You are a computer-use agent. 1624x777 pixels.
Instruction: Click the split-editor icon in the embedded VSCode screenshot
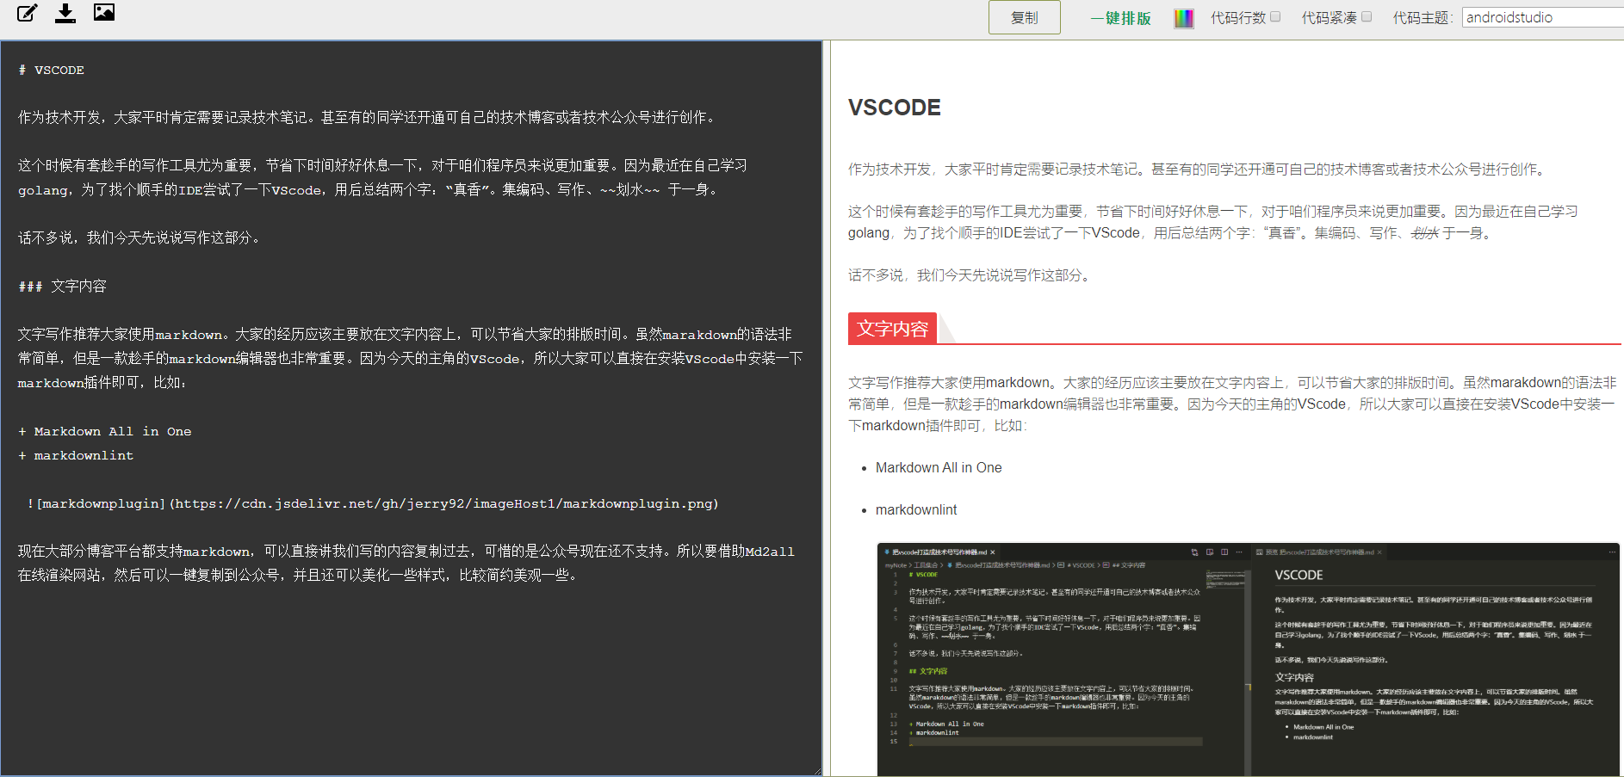click(1224, 552)
